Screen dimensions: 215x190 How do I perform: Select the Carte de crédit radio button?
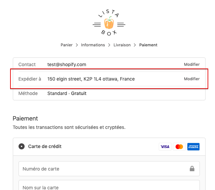click(22, 146)
